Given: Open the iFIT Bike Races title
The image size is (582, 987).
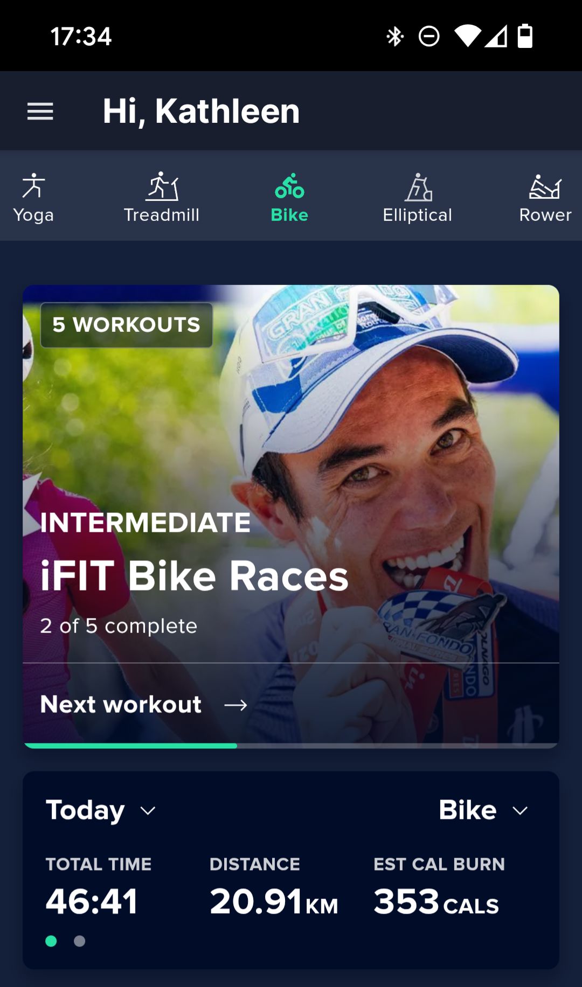Looking at the screenshot, I should (x=195, y=575).
